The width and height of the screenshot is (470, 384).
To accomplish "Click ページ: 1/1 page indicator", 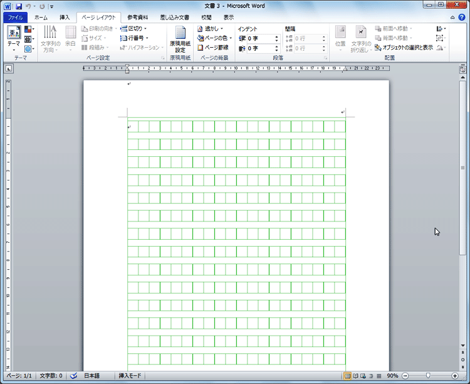I will [x=19, y=376].
